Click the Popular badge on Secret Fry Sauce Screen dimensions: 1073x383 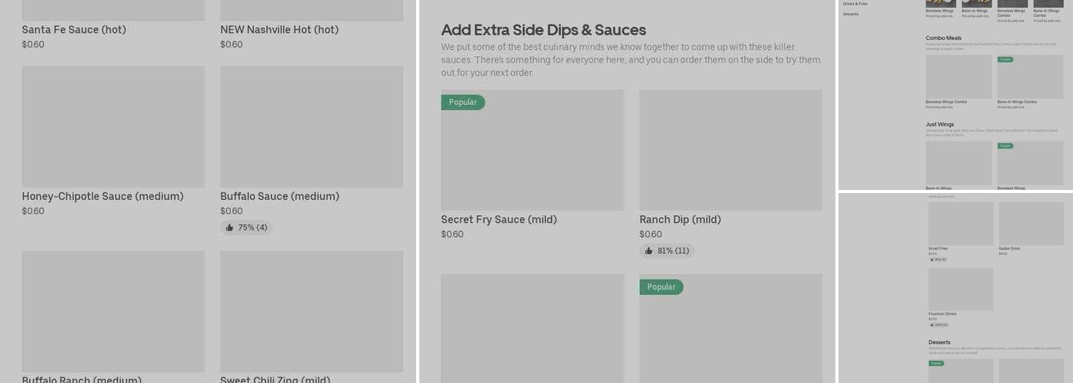pyautogui.click(x=463, y=102)
